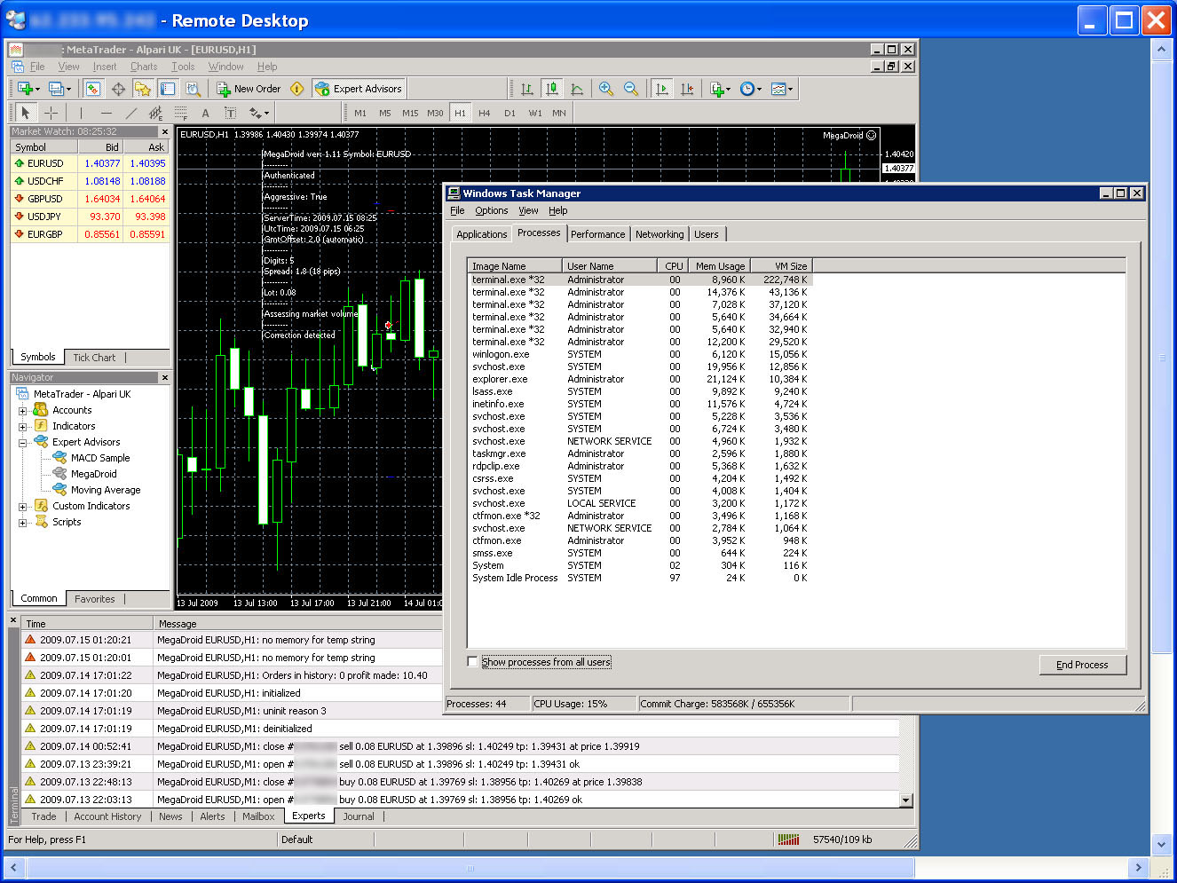Image resolution: width=1177 pixels, height=883 pixels.
Task: Toggle the Chart Shift icon
Action: click(x=687, y=89)
